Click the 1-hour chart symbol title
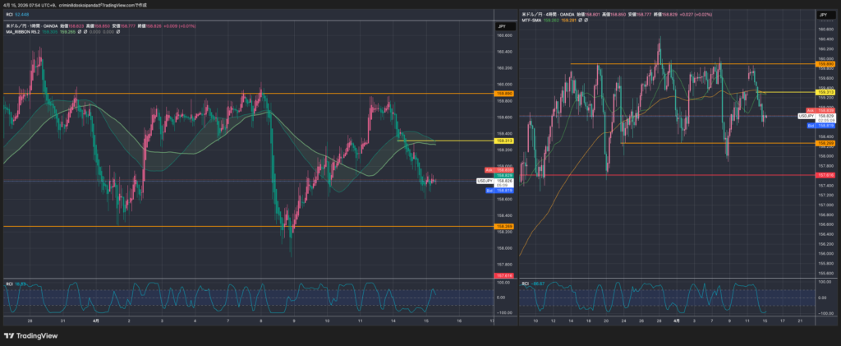The image size is (841, 346). [x=33, y=26]
